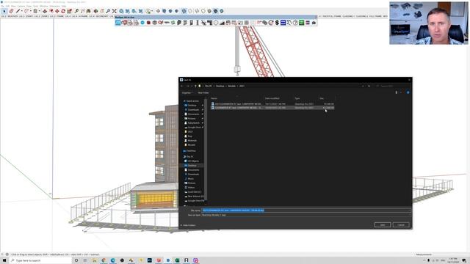
Task: Open the Organize dropdown in Save As
Action: tap(187, 92)
